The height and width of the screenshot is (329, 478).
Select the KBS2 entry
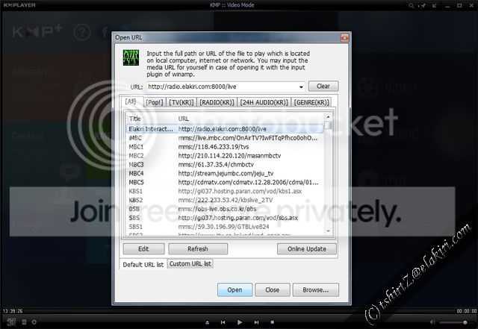(x=225, y=200)
